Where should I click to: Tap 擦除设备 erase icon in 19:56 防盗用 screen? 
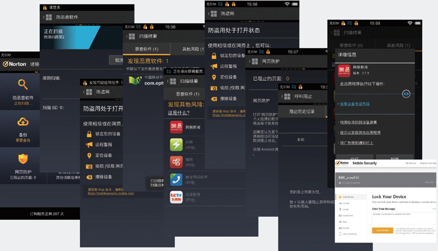(214, 98)
